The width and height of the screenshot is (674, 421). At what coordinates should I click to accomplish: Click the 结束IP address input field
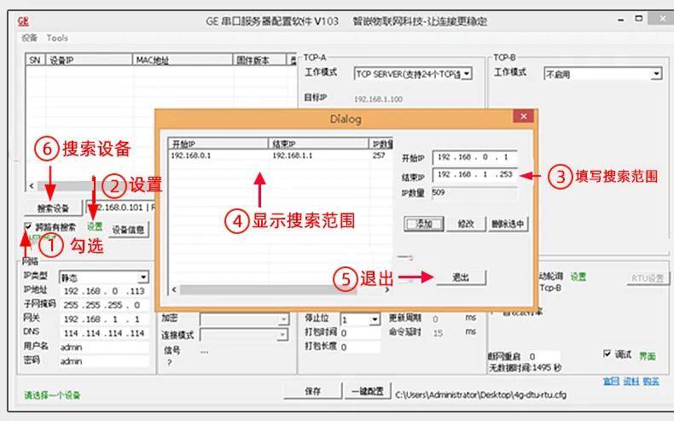tap(474, 175)
